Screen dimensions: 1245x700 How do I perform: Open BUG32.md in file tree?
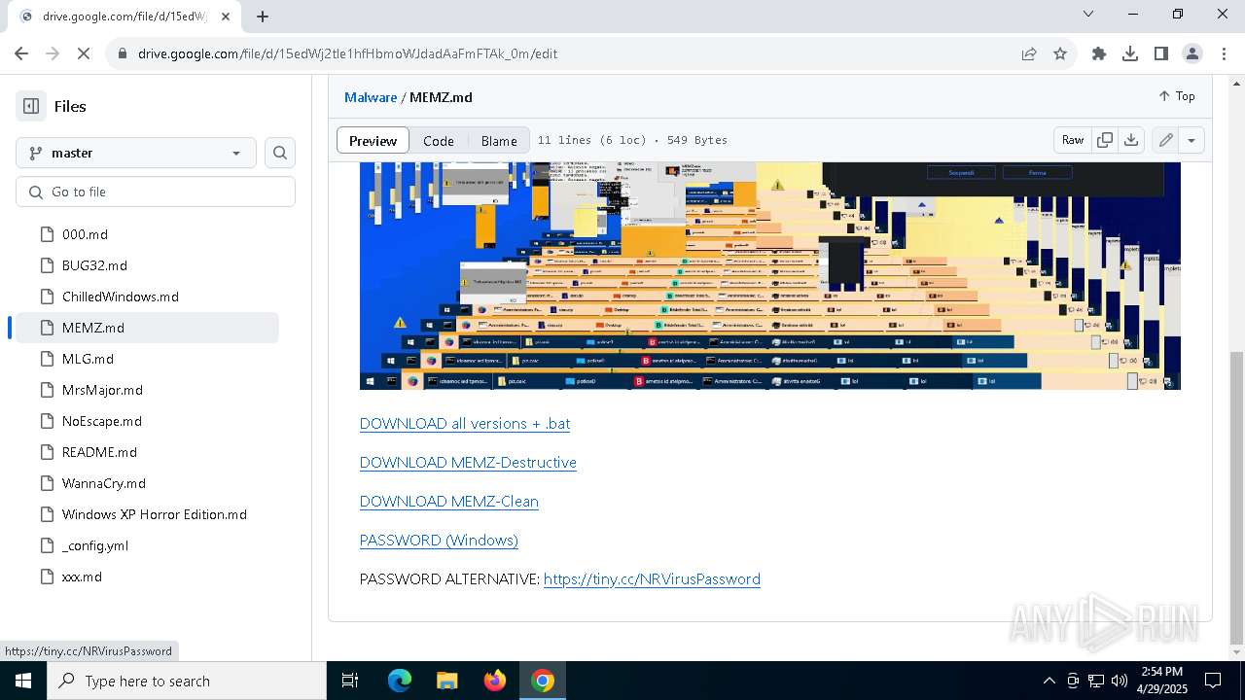click(x=94, y=265)
